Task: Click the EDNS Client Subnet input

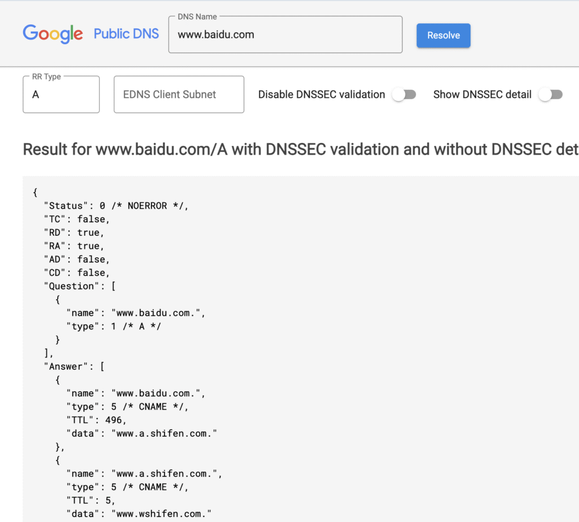Action: click(179, 94)
